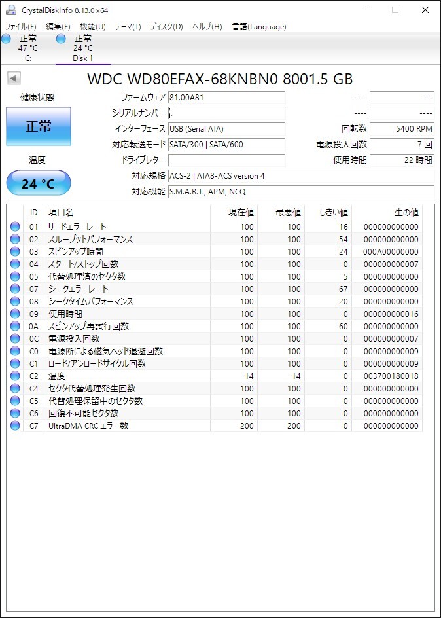Open the 機能(U) menu
The width and height of the screenshot is (441, 618).
(x=92, y=27)
